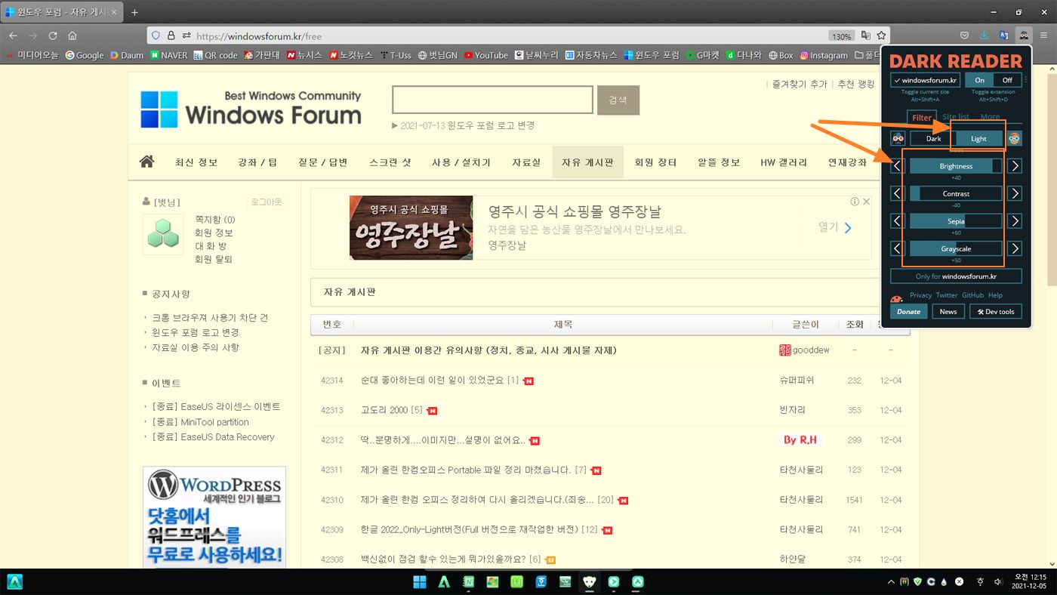Image resolution: width=1057 pixels, height=595 pixels.
Task: Click the Dark Reader extension toolbar icon
Action: (x=1023, y=35)
